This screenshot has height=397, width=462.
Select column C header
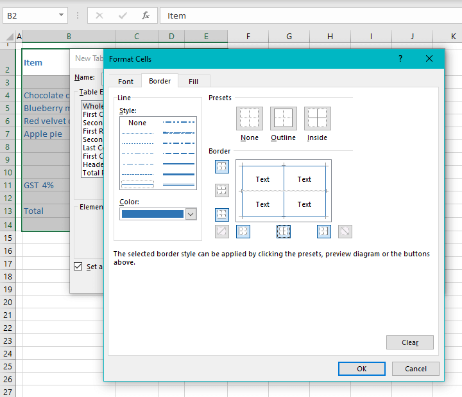137,36
